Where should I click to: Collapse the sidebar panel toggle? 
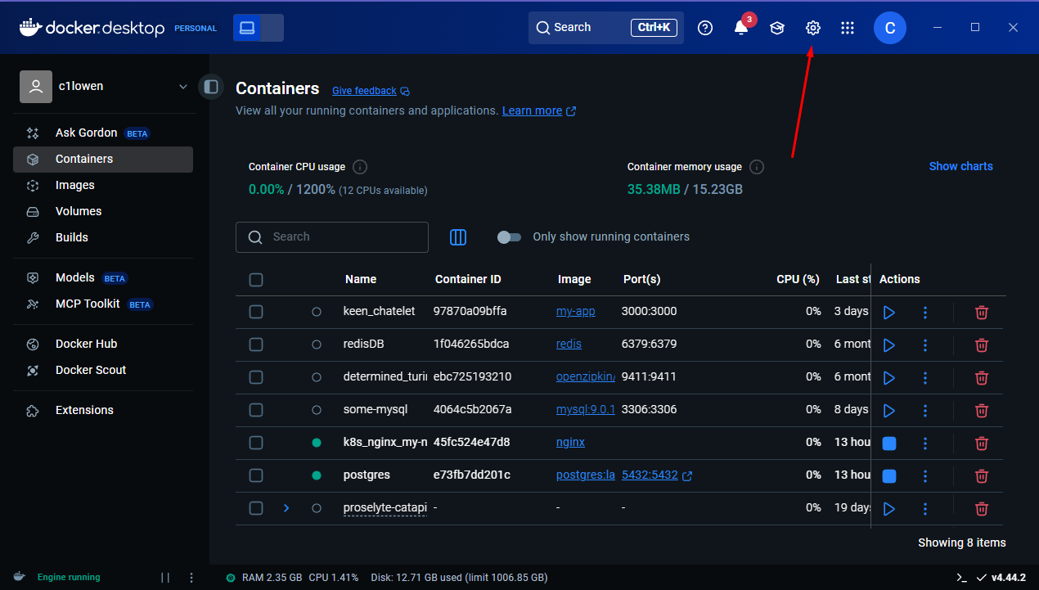click(x=211, y=86)
